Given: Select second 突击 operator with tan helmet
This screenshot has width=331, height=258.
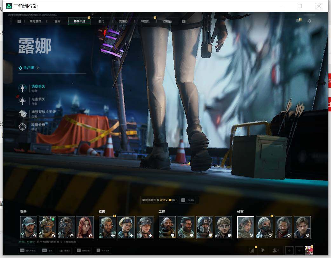Looking at the screenshot, I should [x=48, y=227].
